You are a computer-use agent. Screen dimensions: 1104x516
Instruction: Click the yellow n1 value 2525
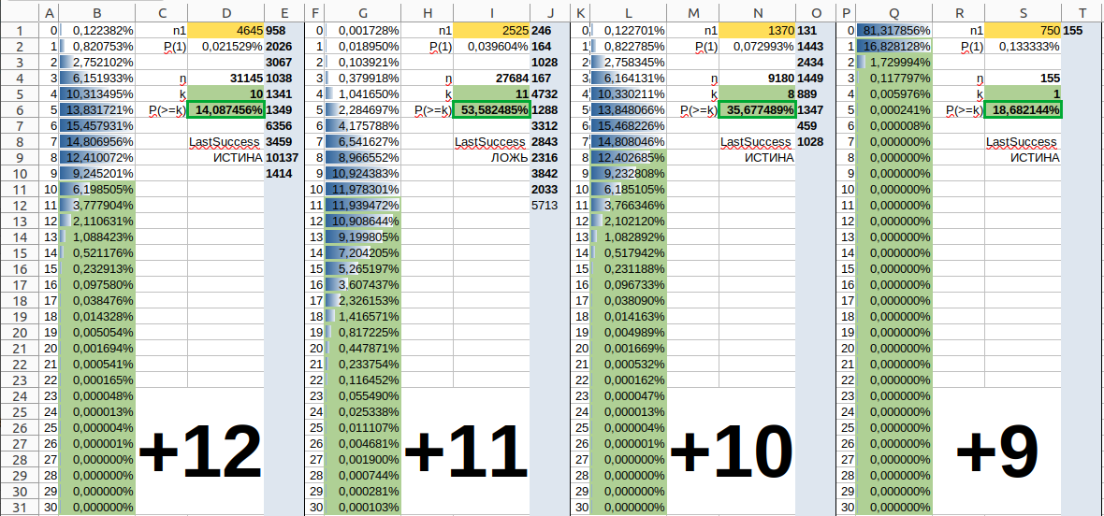point(491,30)
